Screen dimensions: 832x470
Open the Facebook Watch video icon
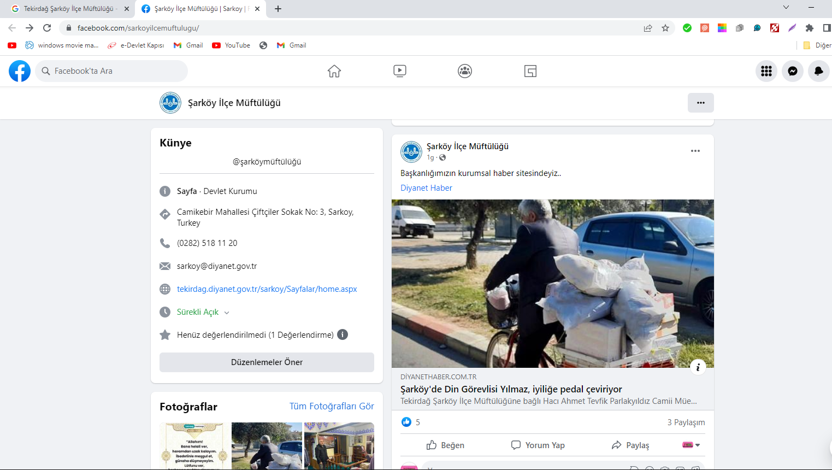click(x=399, y=71)
